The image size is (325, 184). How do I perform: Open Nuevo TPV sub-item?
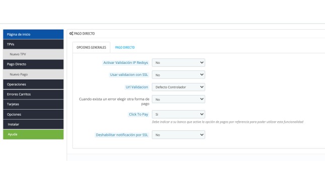coord(33,54)
